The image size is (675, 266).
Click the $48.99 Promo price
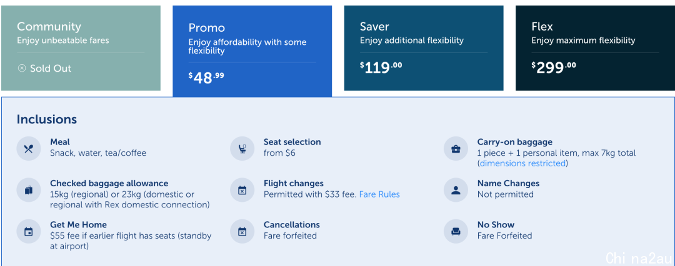coord(206,77)
